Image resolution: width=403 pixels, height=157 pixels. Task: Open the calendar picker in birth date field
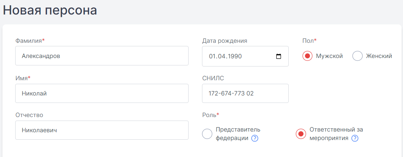[278, 56]
